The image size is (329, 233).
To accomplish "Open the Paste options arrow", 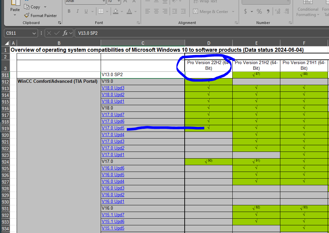I will pos(15,15).
